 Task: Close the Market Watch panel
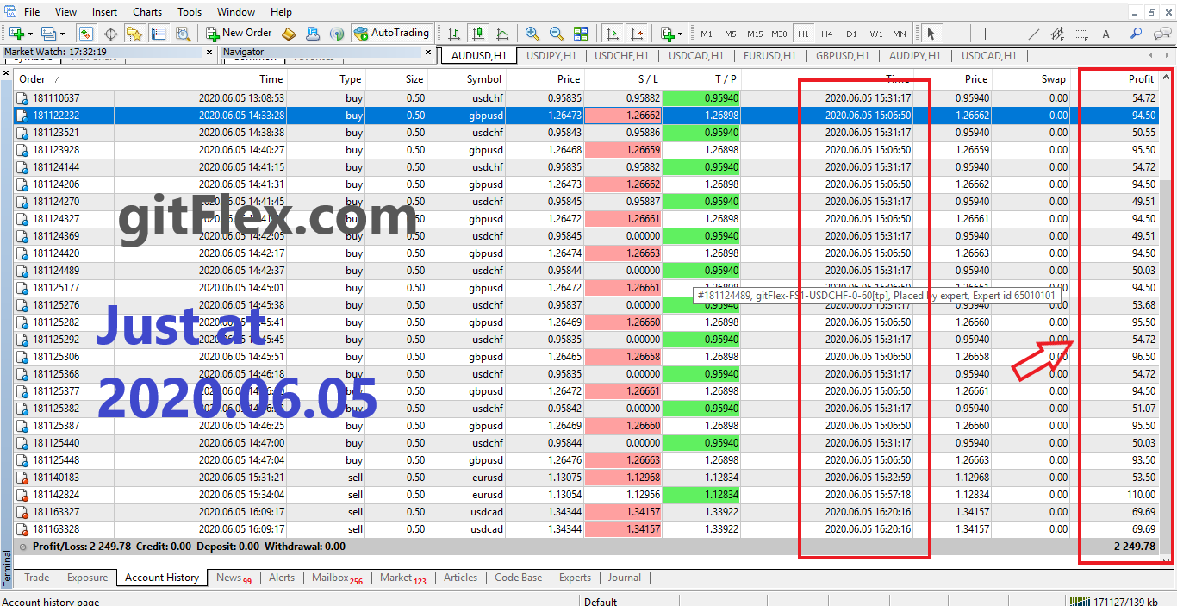(x=209, y=53)
